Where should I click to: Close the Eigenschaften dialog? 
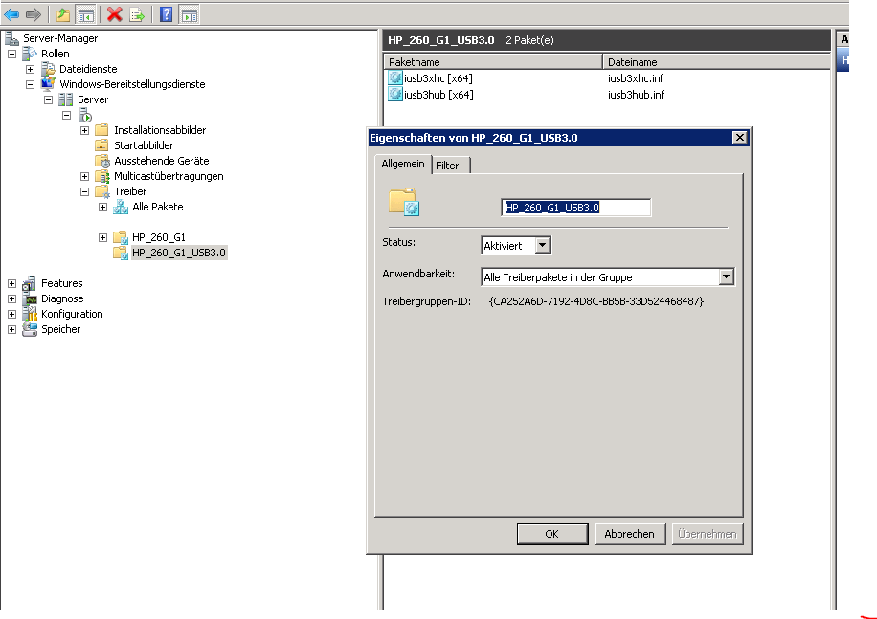739,138
